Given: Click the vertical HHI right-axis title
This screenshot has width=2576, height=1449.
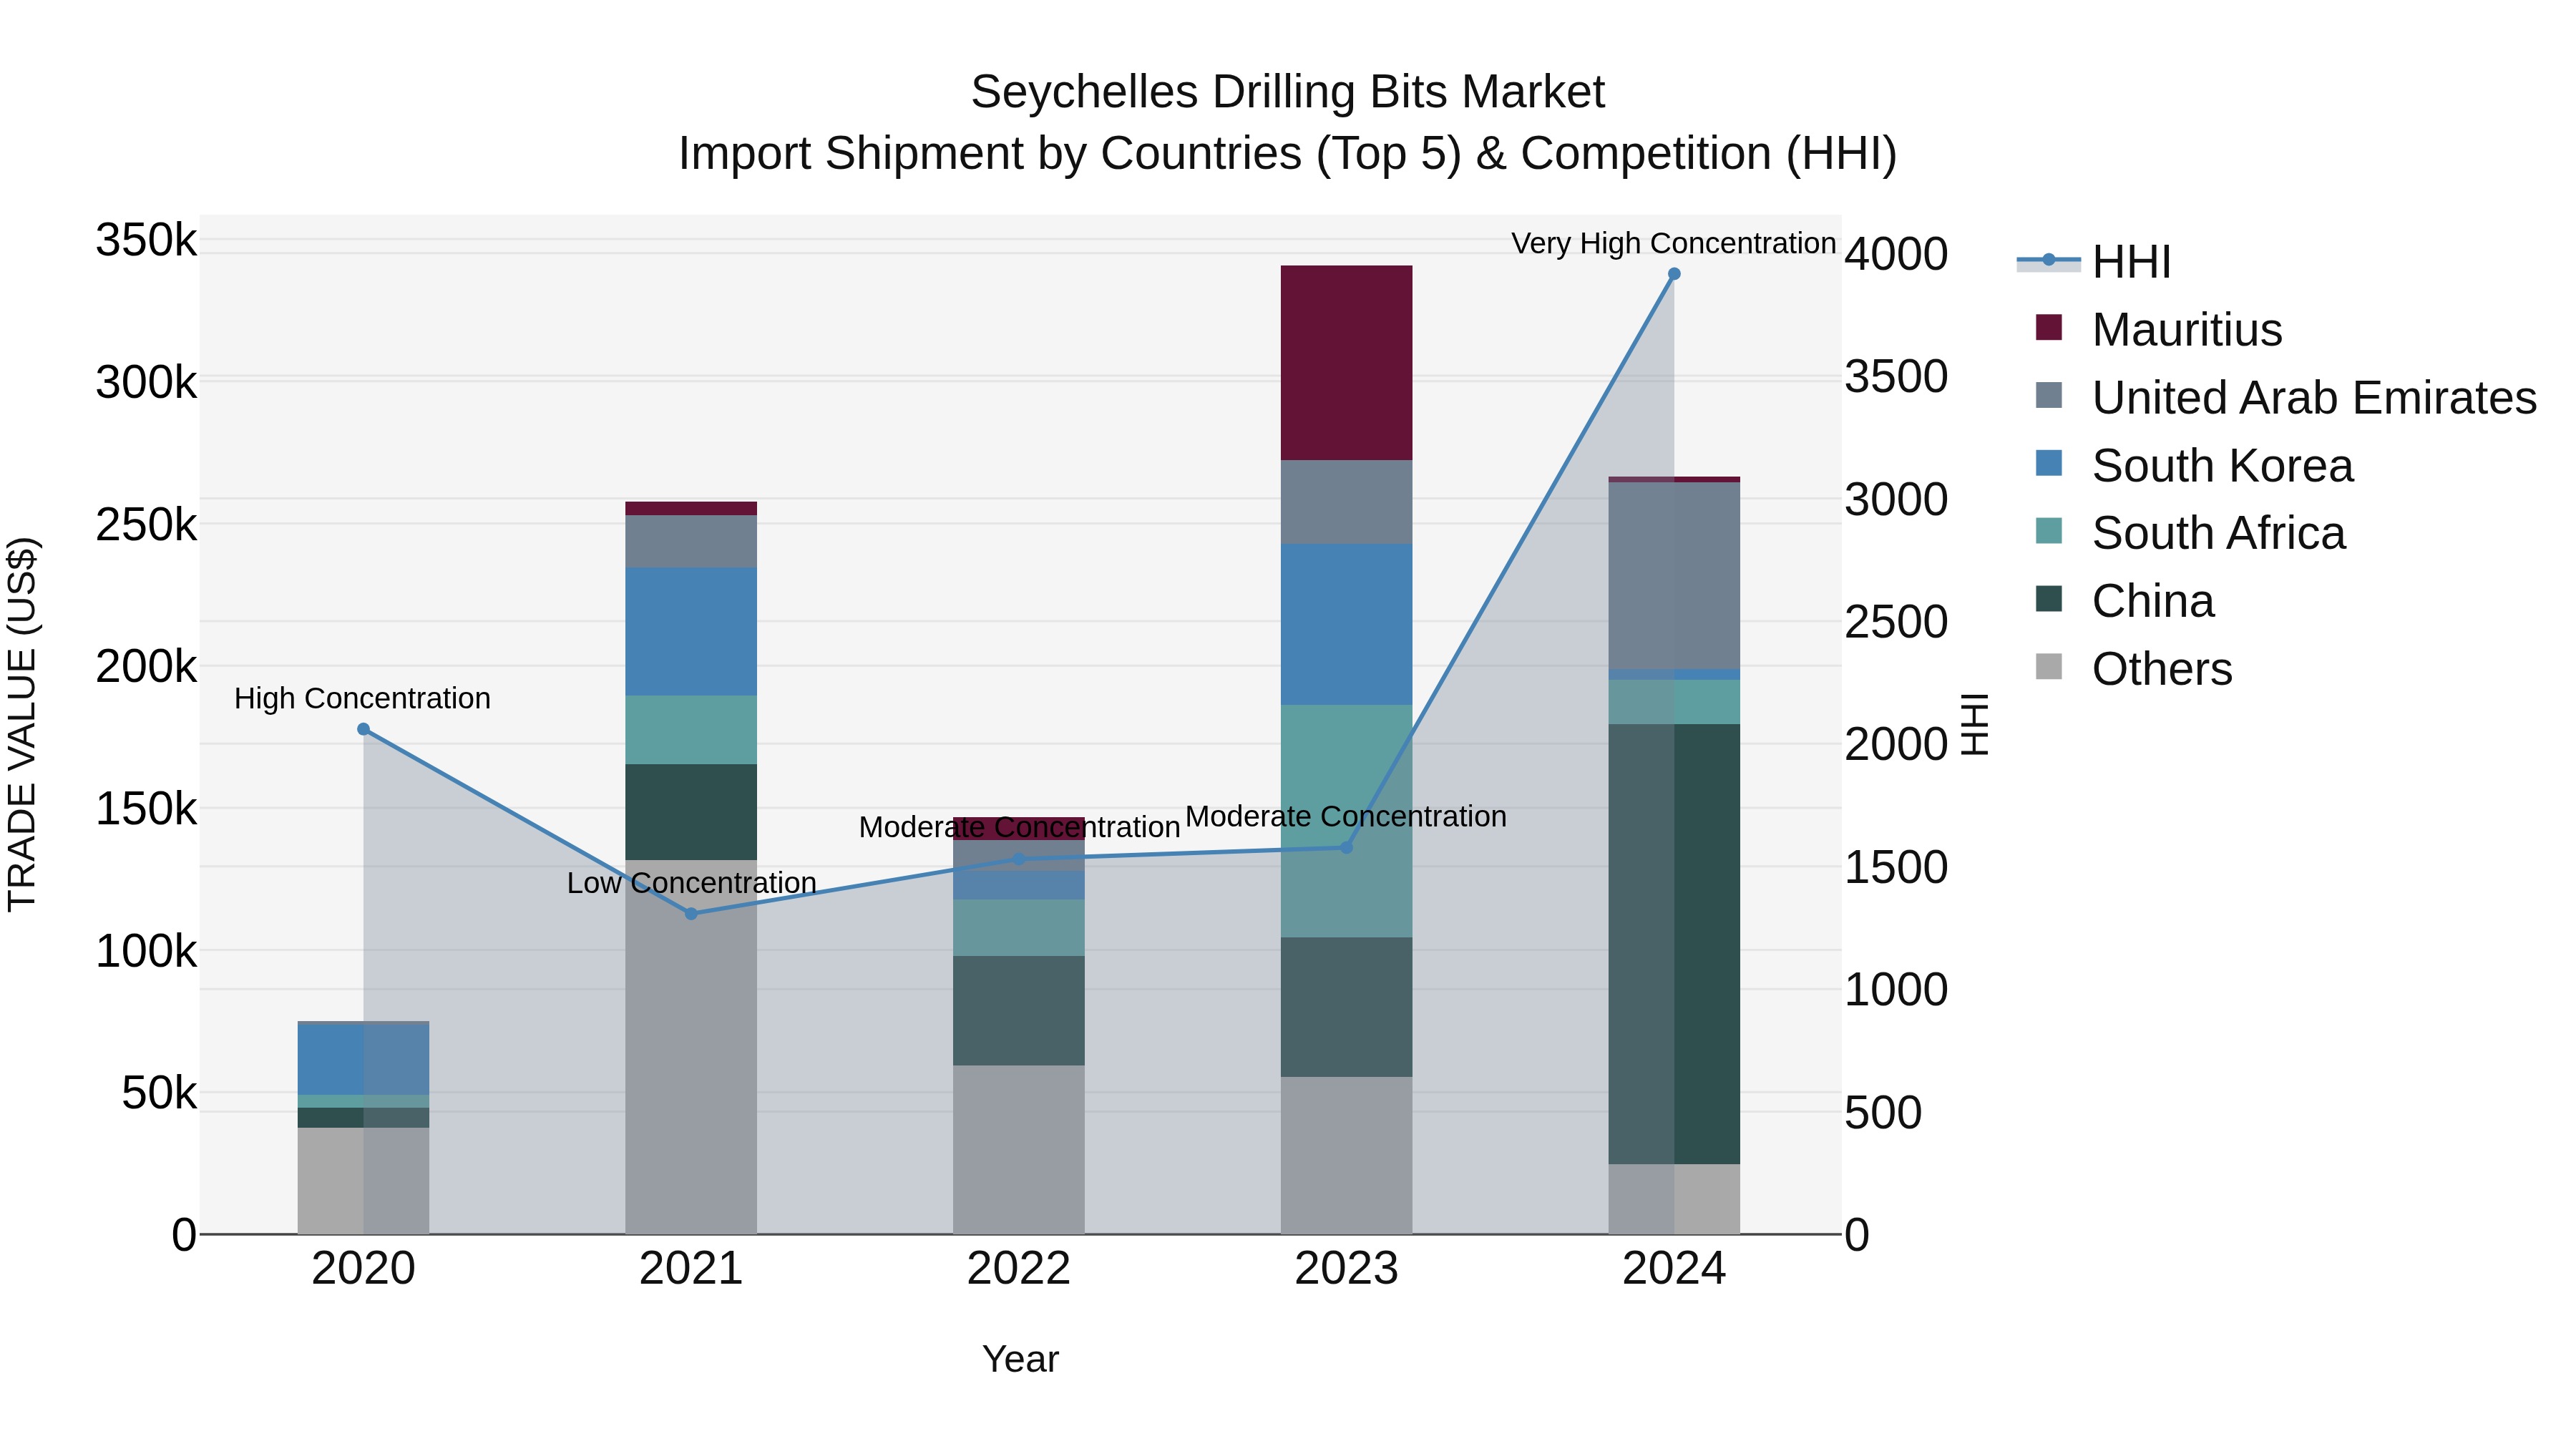Looking at the screenshot, I should 1975,724.
